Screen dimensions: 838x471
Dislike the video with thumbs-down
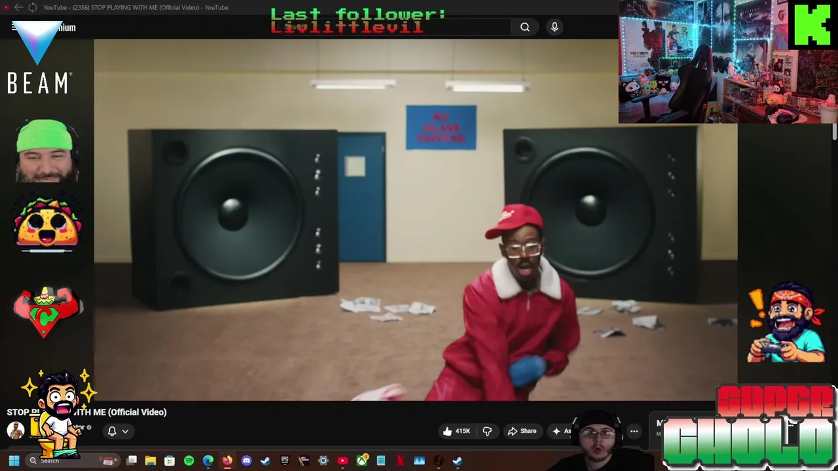click(487, 431)
